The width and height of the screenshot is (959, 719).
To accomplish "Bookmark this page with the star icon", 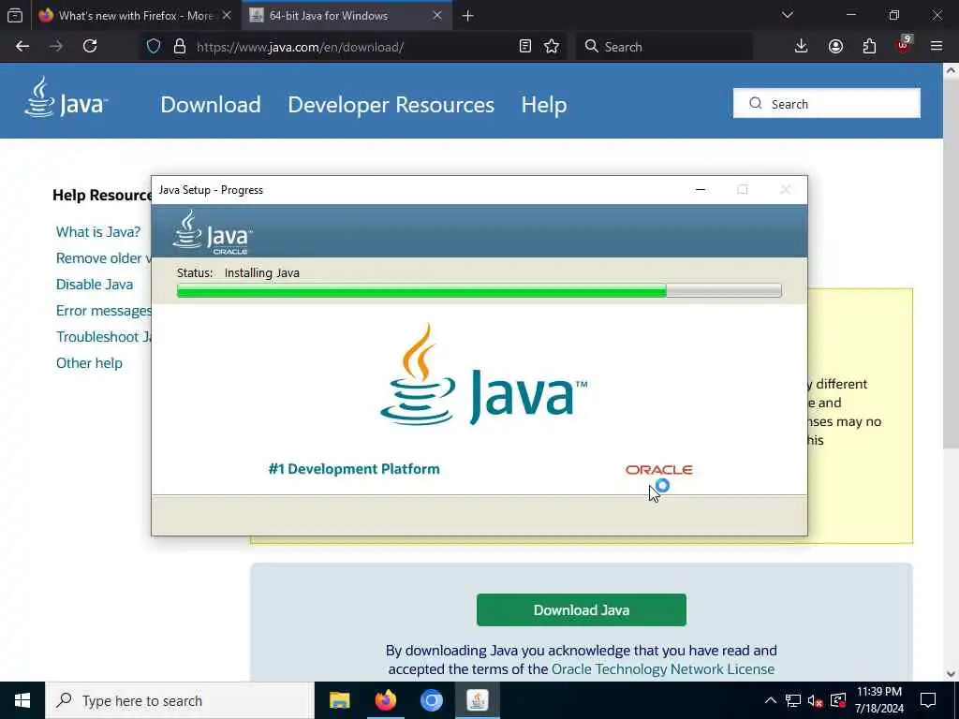I will tap(552, 47).
